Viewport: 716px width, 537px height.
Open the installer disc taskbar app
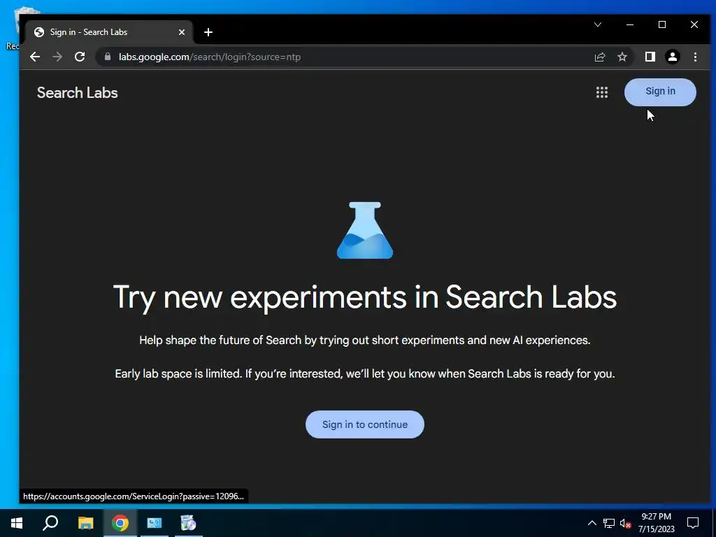(188, 523)
